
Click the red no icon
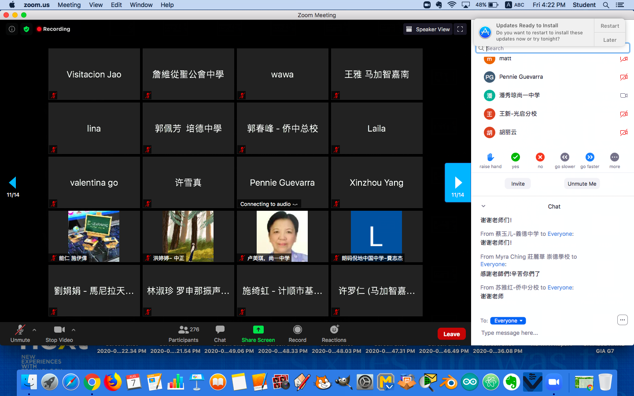coord(540,157)
